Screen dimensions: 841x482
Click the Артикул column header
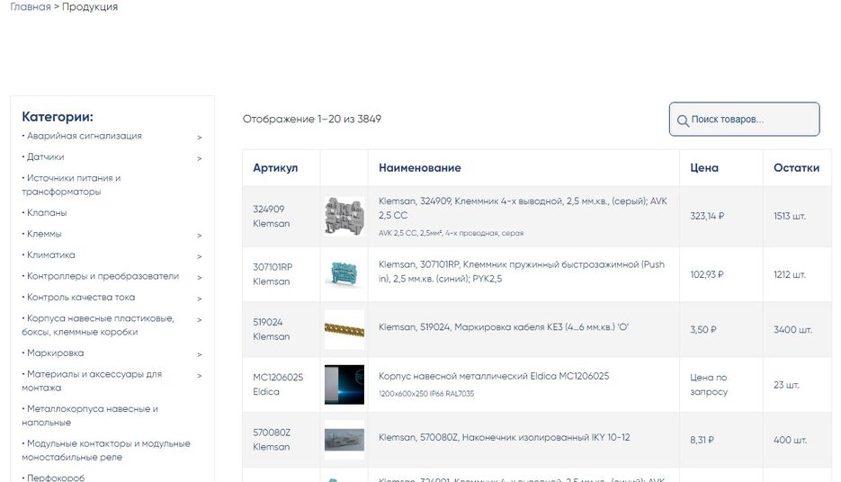[275, 168]
